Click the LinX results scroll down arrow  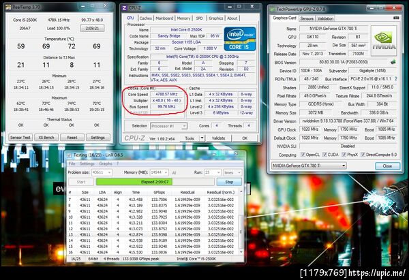click(x=241, y=252)
